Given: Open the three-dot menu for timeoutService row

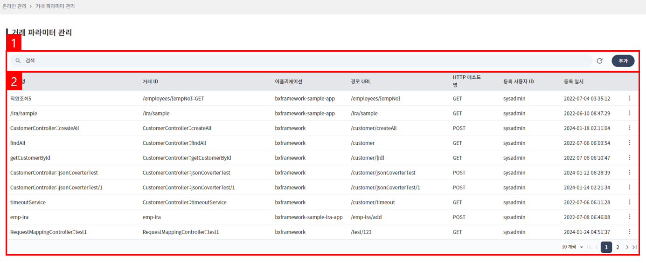Looking at the screenshot, I should pos(629,202).
